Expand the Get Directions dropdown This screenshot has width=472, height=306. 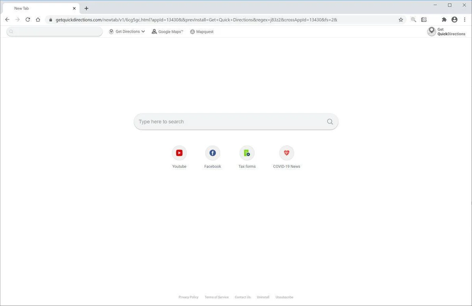pyautogui.click(x=127, y=32)
